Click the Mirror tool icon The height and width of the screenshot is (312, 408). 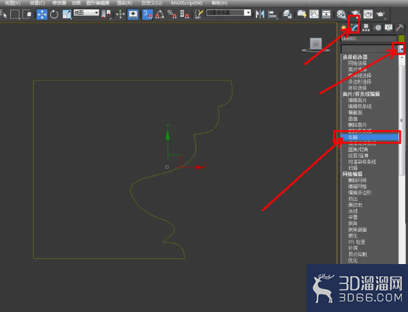pos(260,14)
